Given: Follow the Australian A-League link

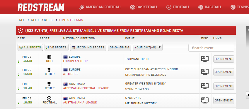Looking at the screenshot, I should click(x=80, y=102).
